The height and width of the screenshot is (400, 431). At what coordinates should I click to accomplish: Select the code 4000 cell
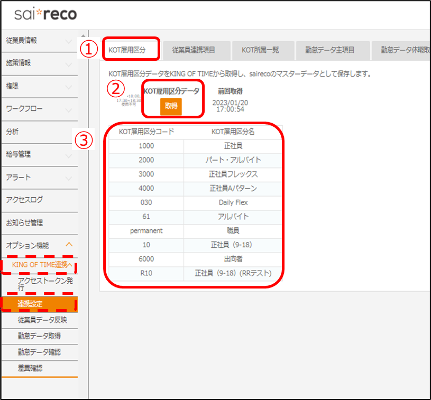click(x=146, y=189)
